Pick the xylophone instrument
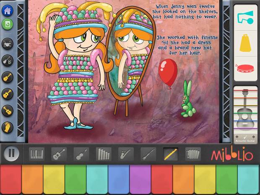This screenshot has width=260, height=195. pos(103,154)
